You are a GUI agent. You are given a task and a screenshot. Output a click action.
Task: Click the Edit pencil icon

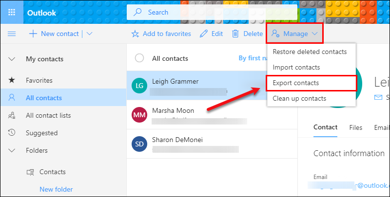click(x=204, y=34)
